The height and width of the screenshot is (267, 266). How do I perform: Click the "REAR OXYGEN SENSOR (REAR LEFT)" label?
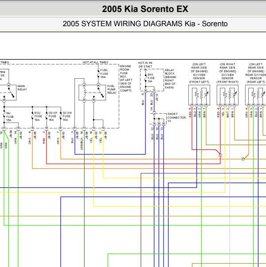[256, 78]
